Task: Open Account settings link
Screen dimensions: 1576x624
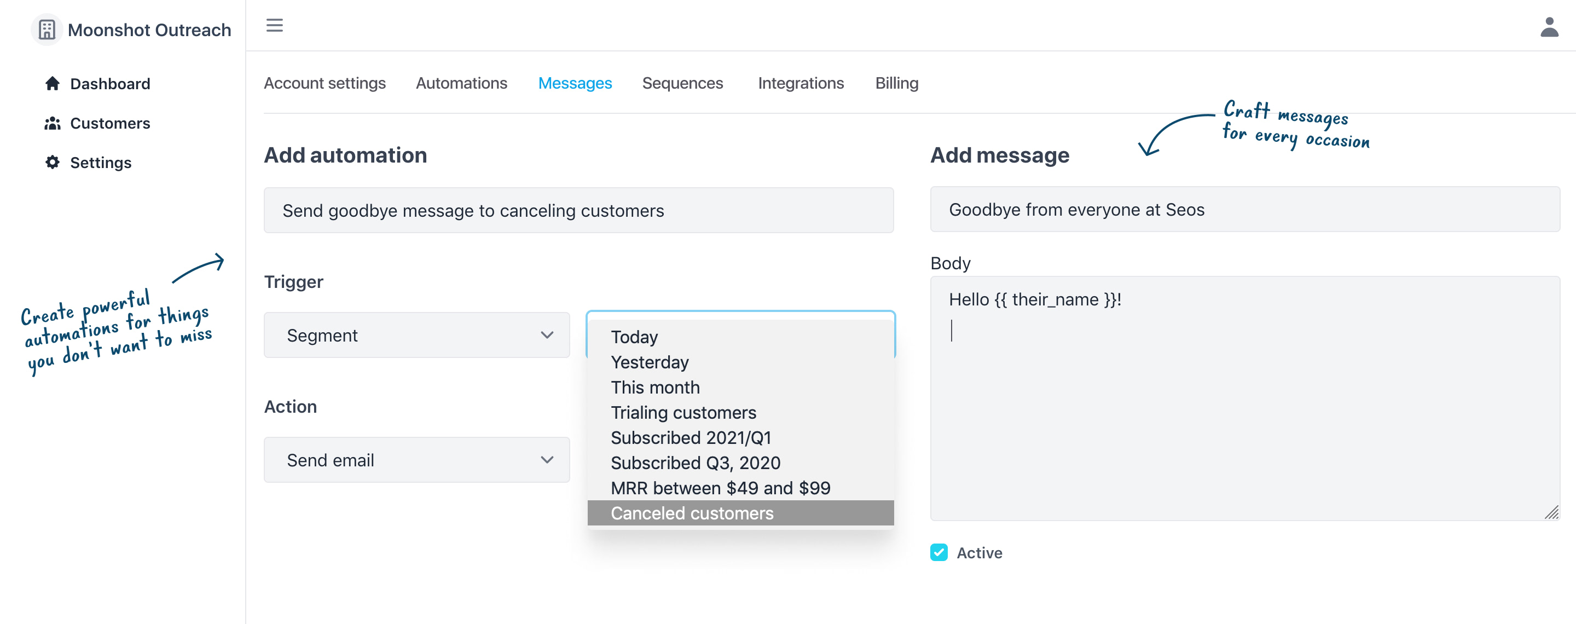Action: tap(325, 83)
